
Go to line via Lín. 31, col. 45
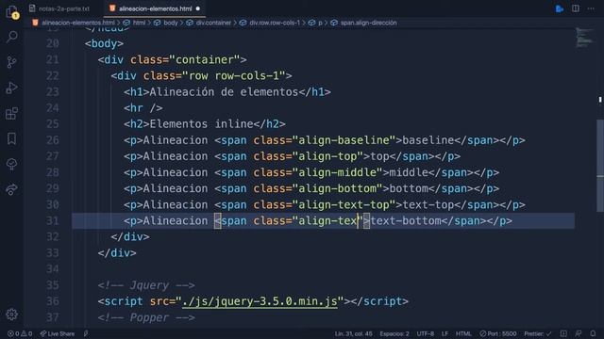click(x=353, y=333)
